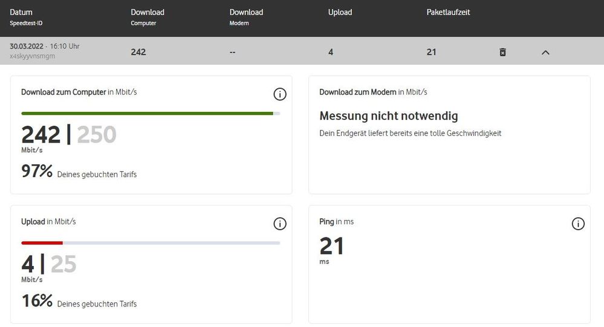Click the red upload progress bar
The width and height of the screenshot is (604, 327).
(42, 243)
